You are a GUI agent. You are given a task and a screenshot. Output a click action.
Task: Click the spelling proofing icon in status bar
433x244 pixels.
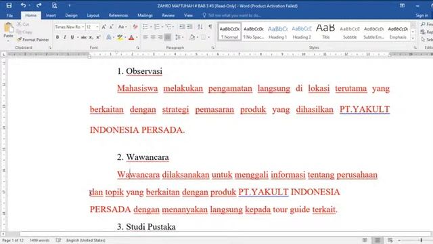tap(59, 240)
